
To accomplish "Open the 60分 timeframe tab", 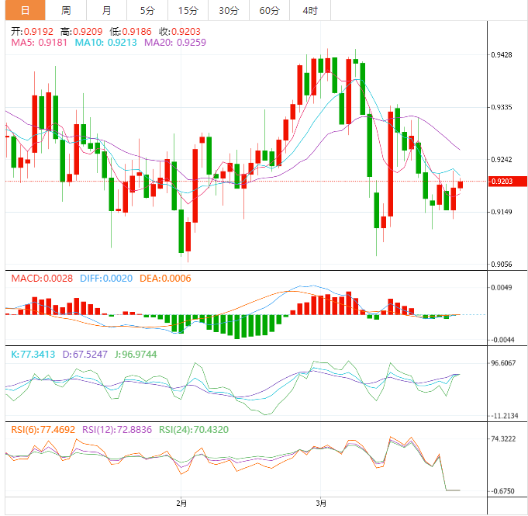I will click(270, 10).
